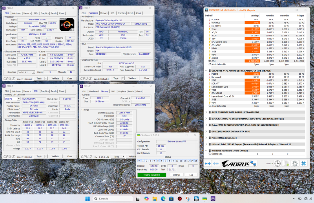The image size is (314, 203).
Task: Open the Windows Start menu
Action: [x=88, y=199]
